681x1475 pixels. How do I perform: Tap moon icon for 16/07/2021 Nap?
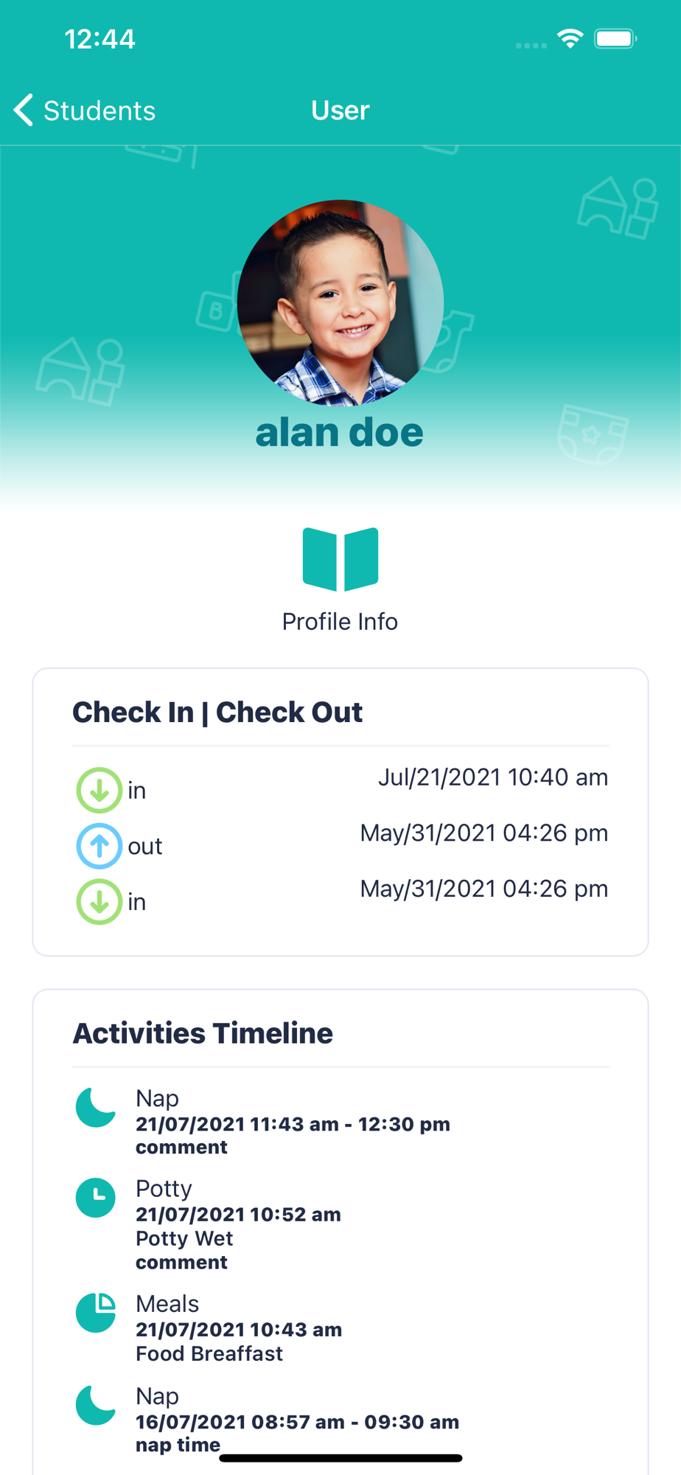[x=96, y=1405]
